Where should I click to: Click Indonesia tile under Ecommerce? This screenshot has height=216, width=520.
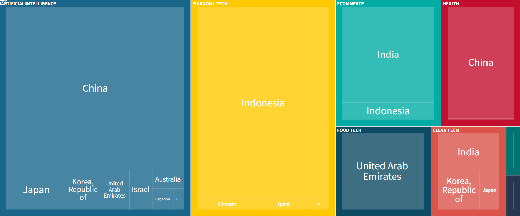point(388,111)
